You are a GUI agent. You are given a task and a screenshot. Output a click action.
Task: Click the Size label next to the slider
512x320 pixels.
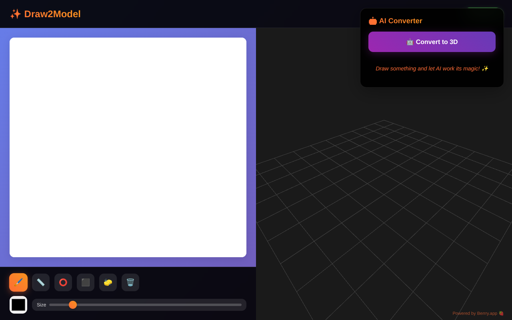point(41,304)
